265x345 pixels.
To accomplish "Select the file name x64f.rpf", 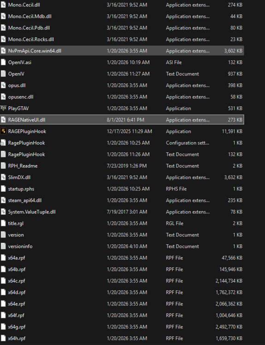I will pos(16,315).
